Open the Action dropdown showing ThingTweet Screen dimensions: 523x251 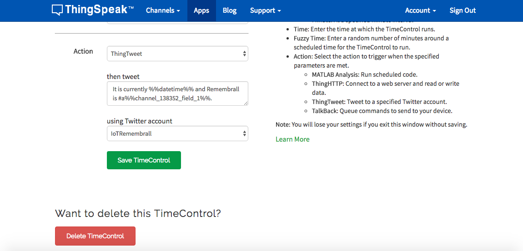(x=177, y=54)
